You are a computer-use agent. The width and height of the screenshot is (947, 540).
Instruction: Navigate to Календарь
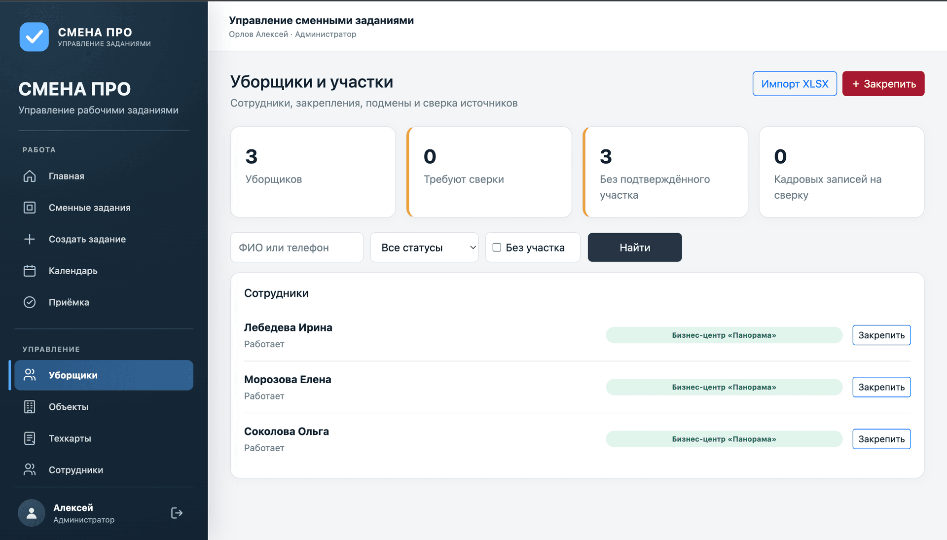[104, 271]
